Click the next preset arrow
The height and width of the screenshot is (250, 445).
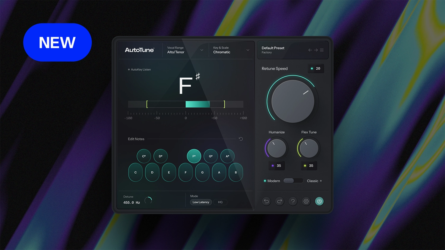click(315, 50)
